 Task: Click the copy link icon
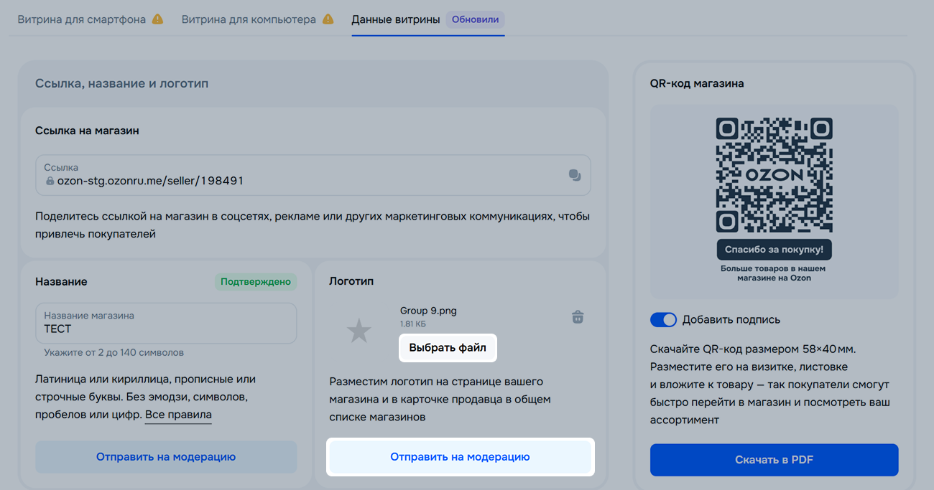(574, 175)
